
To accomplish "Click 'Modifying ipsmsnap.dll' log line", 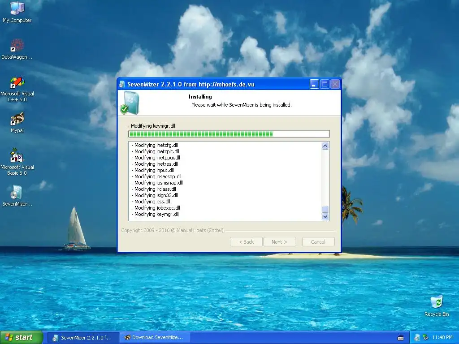I will click(x=157, y=183).
